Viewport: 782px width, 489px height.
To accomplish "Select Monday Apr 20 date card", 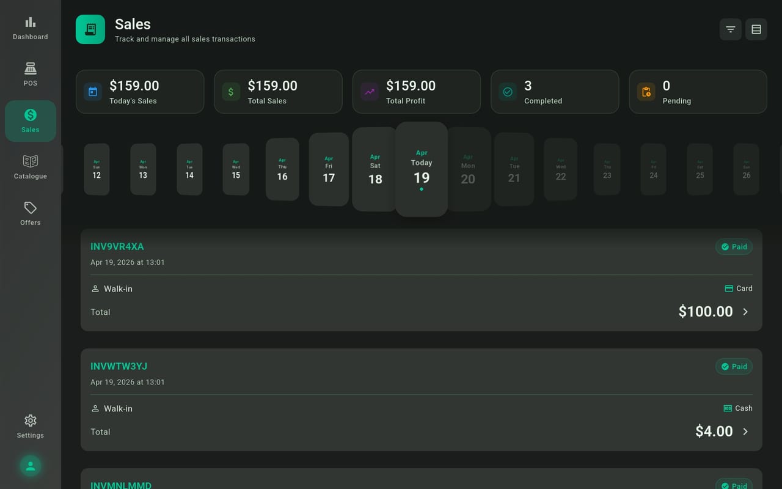I will pyautogui.click(x=469, y=169).
